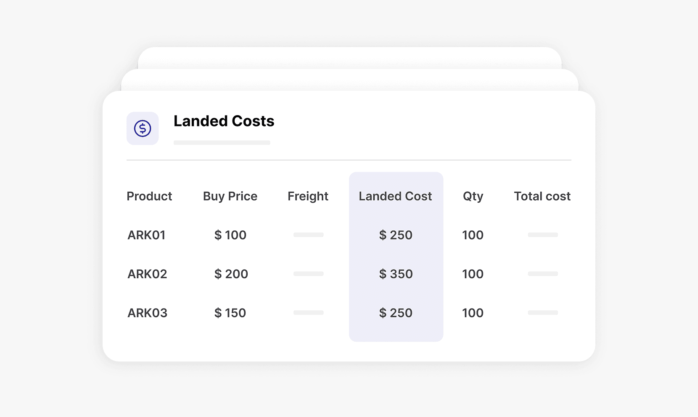Select the total cost placeholder for ARK03
The width and height of the screenshot is (698, 417).
pyautogui.click(x=543, y=312)
